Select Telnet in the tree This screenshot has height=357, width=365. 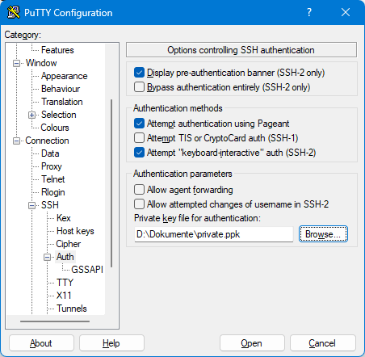point(52,179)
